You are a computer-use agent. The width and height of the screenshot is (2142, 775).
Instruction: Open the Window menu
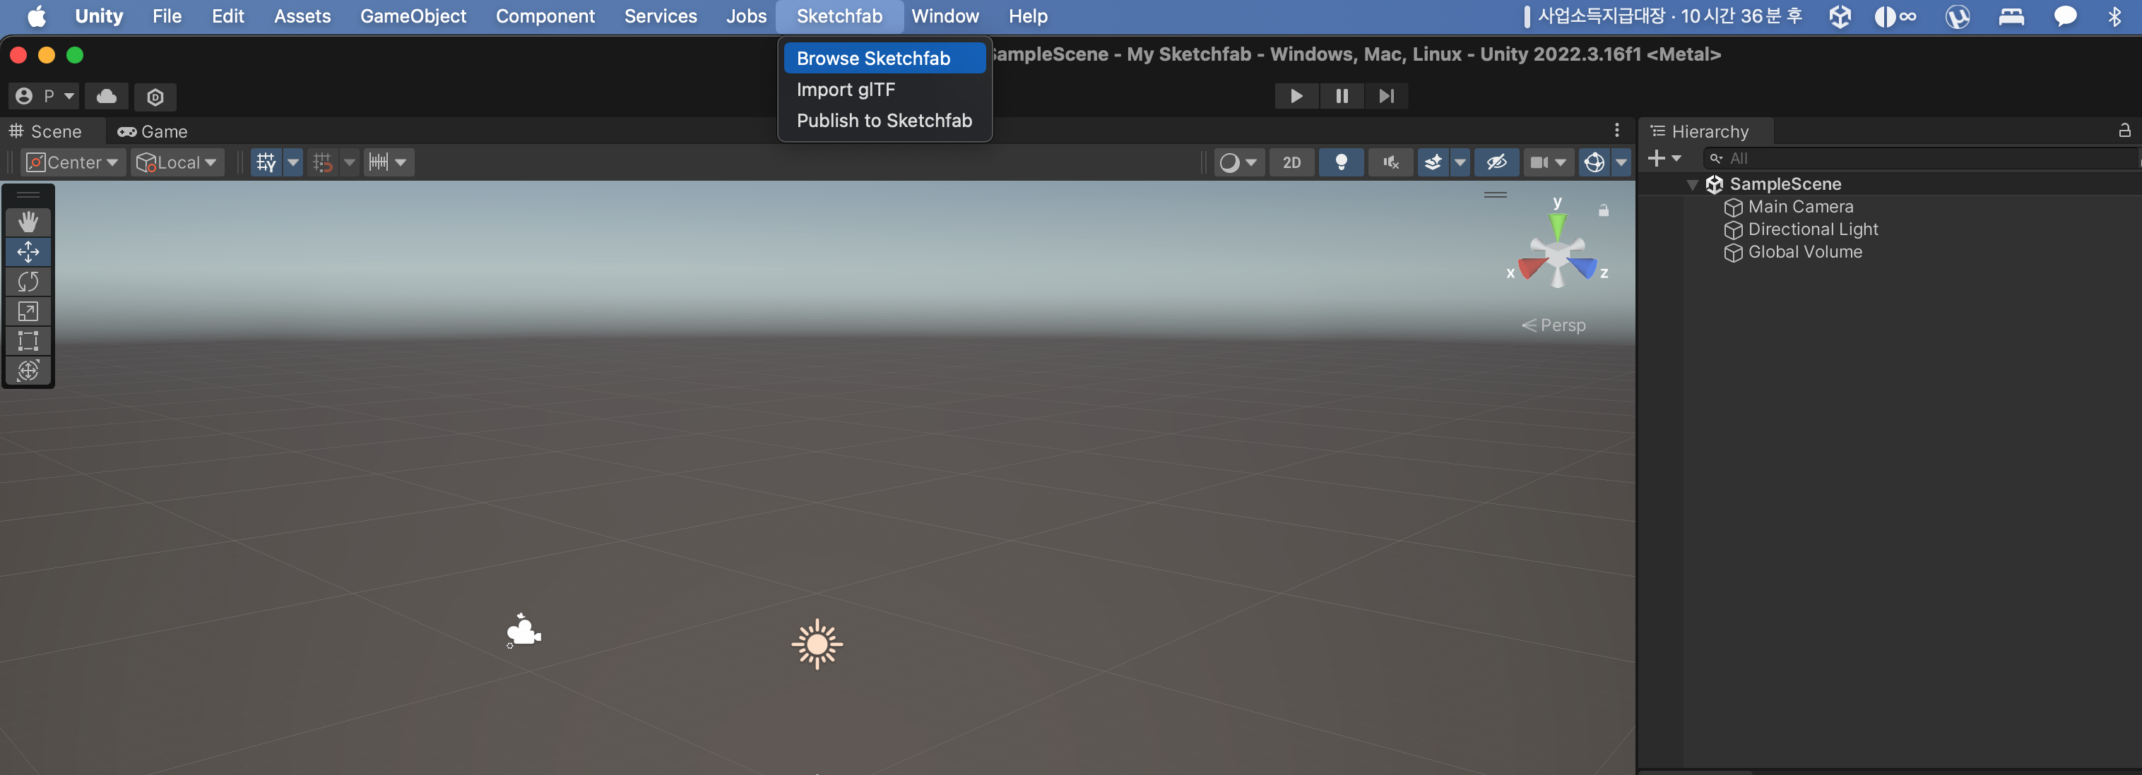pos(945,16)
